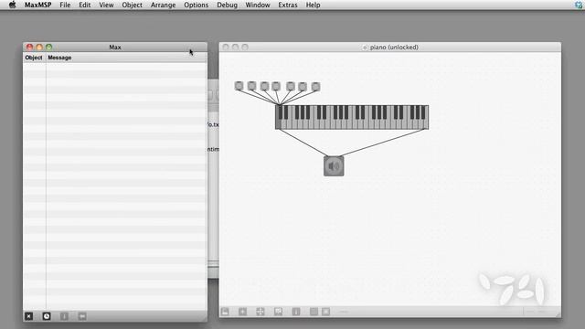Image resolution: width=585 pixels, height=329 pixels.
Task: Open the Edit menu
Action: 85,5
